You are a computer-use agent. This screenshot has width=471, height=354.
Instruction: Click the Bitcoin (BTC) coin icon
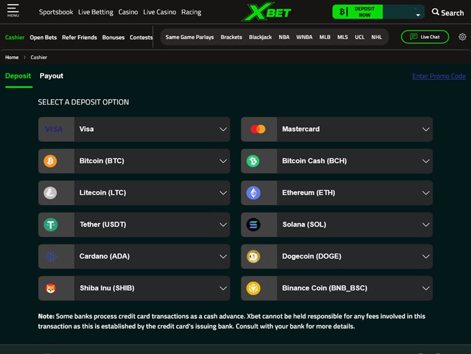coord(51,161)
